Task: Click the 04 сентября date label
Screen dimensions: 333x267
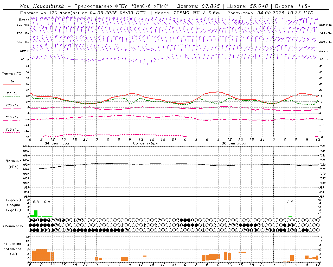Action: click(x=57, y=143)
